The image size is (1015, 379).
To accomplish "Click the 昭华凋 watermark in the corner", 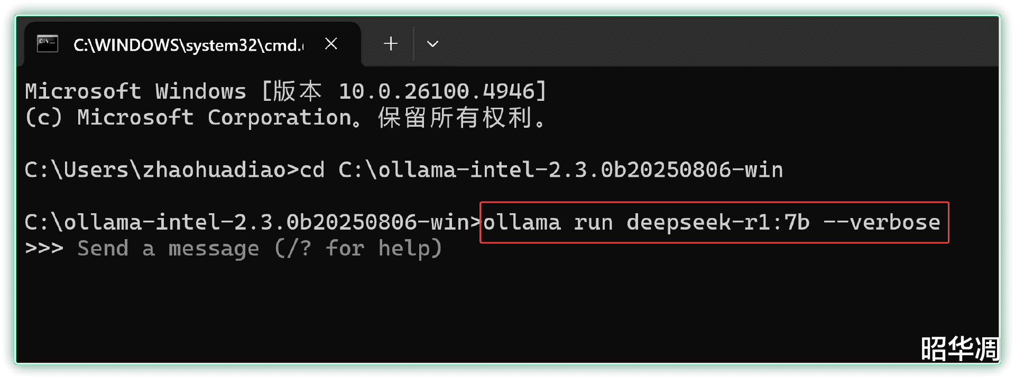I will tap(959, 348).
